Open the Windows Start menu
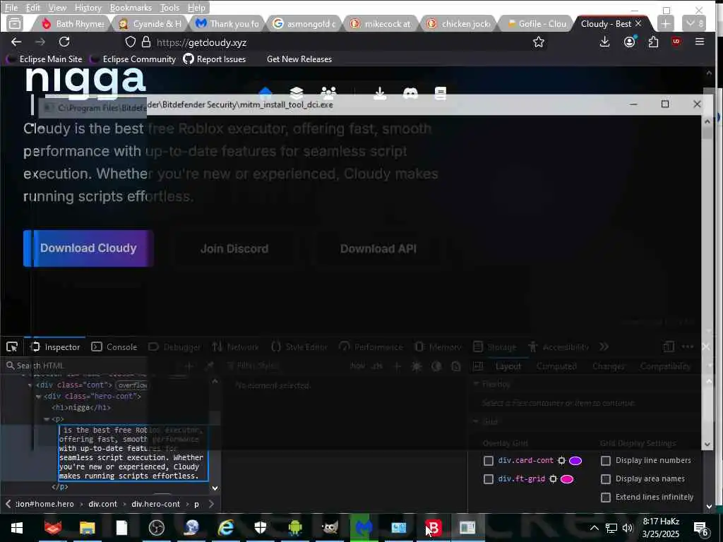 [17, 528]
